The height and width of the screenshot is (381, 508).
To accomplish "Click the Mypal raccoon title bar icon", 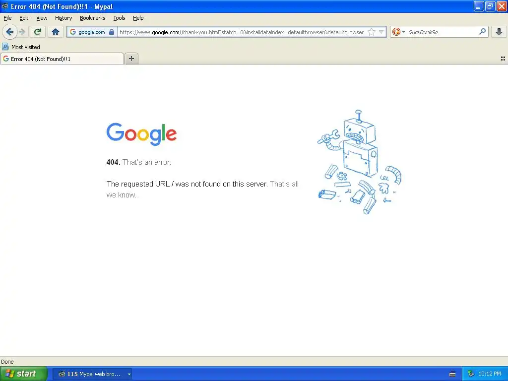I will tap(5, 6).
